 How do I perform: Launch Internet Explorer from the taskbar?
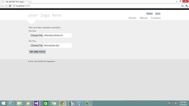(x=11, y=103)
